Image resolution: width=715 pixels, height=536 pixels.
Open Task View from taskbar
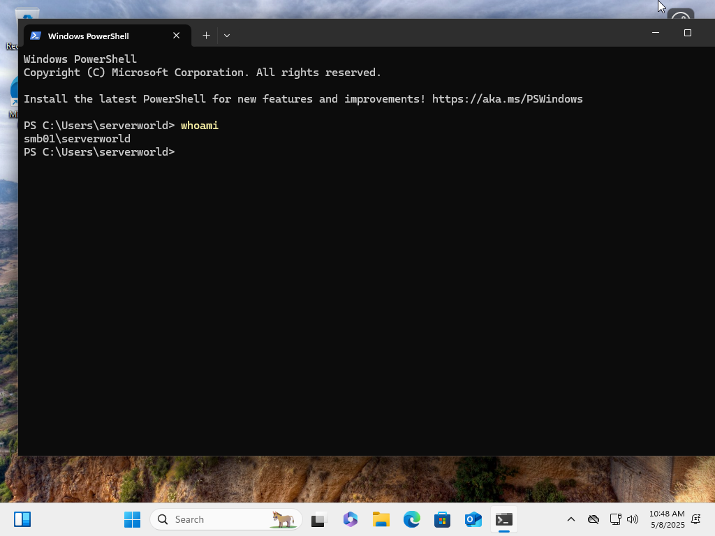coord(319,519)
